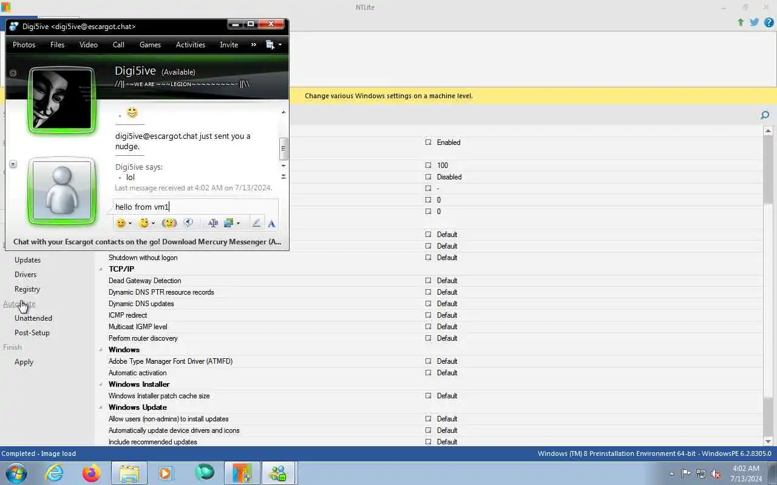This screenshot has width=777, height=485.
Task: Open the Games menu in chat window
Action: click(150, 44)
